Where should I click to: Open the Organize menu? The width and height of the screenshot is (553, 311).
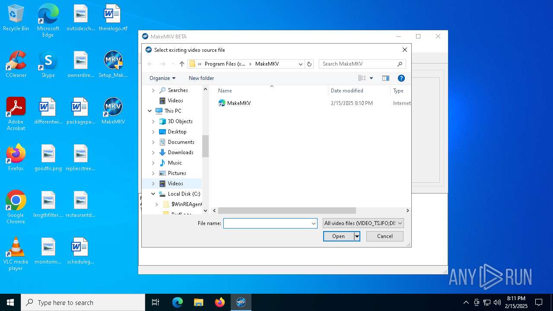(162, 78)
